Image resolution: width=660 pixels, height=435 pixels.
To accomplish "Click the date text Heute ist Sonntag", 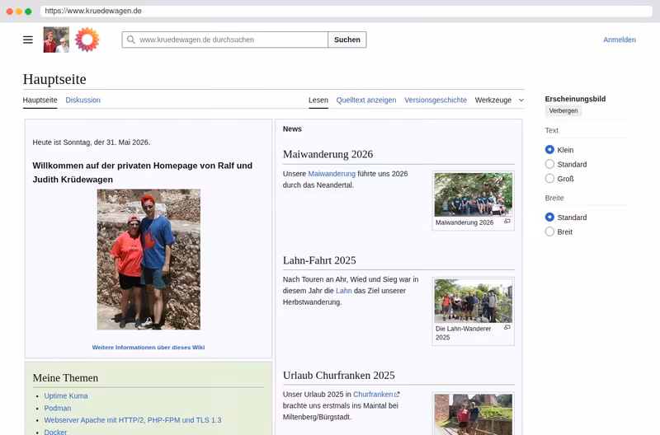I will [92, 143].
